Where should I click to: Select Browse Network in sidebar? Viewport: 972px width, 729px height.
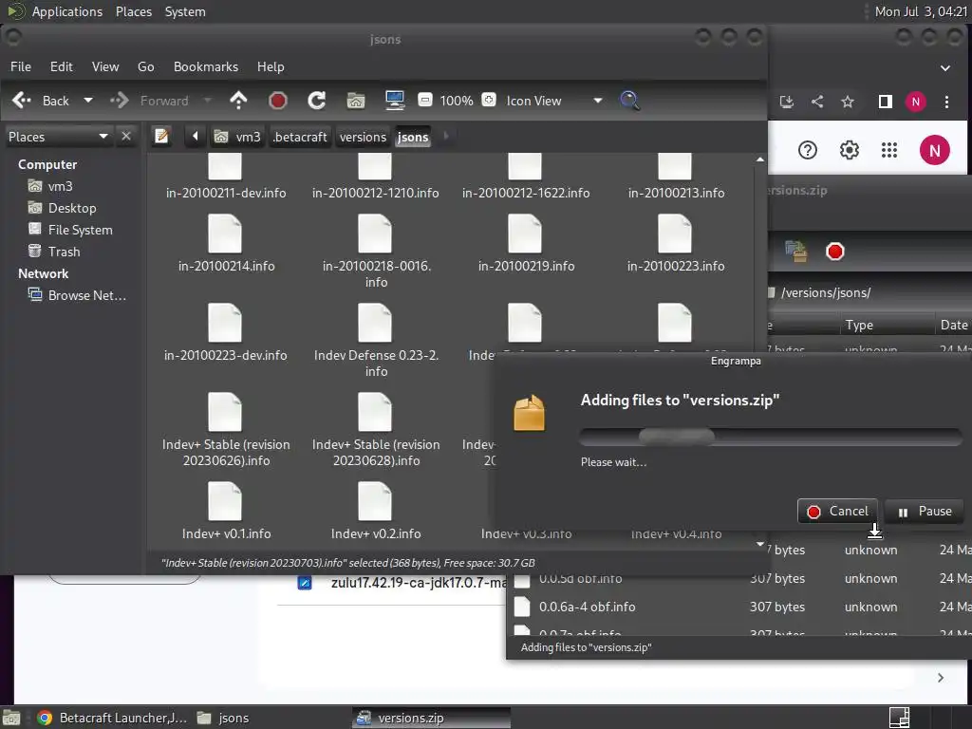coord(78,295)
